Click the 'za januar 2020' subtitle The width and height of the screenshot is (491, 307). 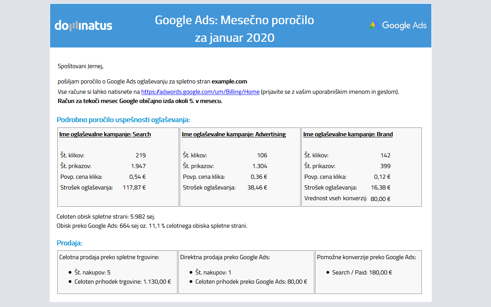pos(234,38)
